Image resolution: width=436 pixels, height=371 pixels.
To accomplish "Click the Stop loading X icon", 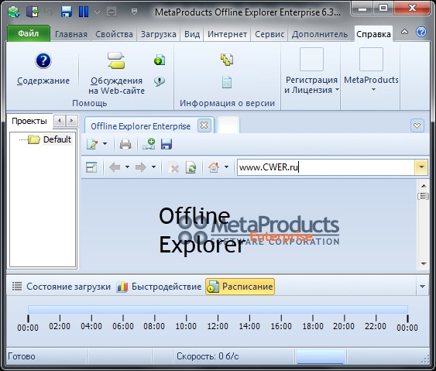I will 174,167.
